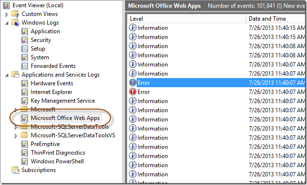Click the Security log icon
The width and height of the screenshot is (307, 185).
tap(25, 40)
